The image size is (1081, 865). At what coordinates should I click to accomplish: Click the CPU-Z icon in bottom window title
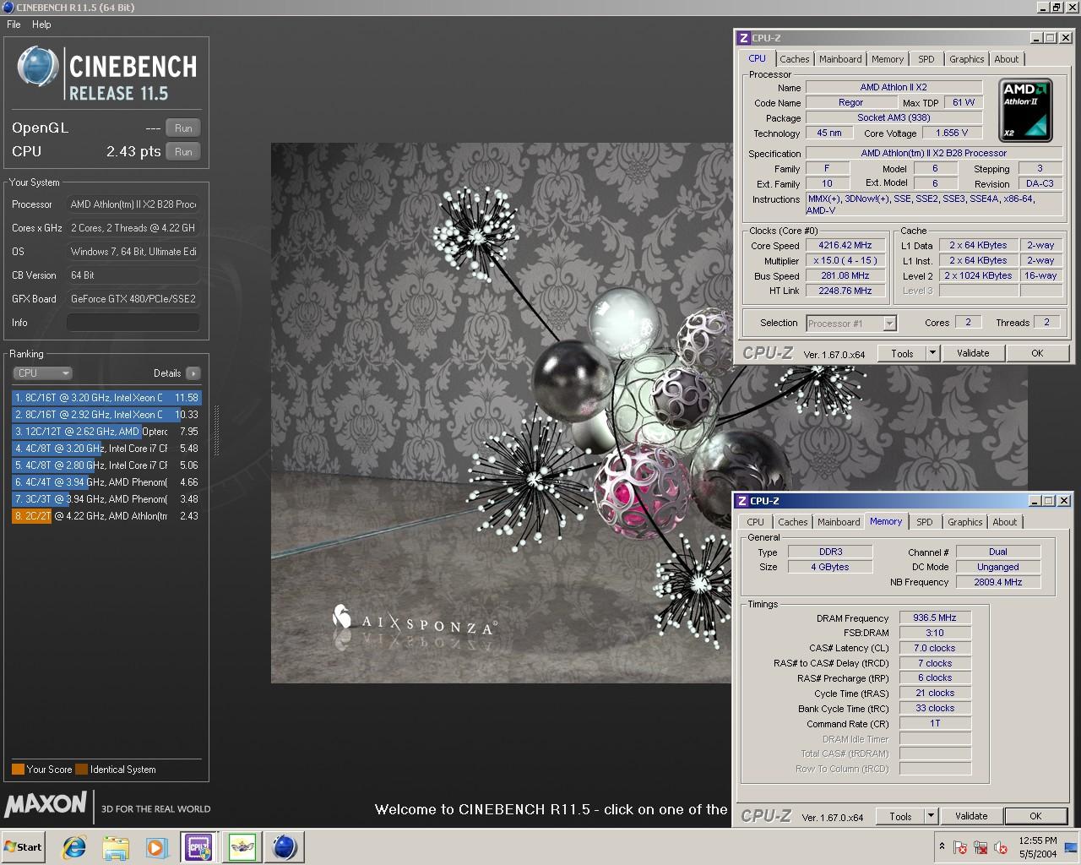(x=741, y=501)
